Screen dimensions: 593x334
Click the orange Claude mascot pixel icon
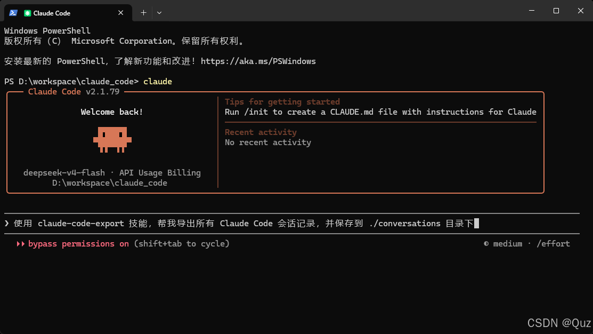[x=112, y=140]
